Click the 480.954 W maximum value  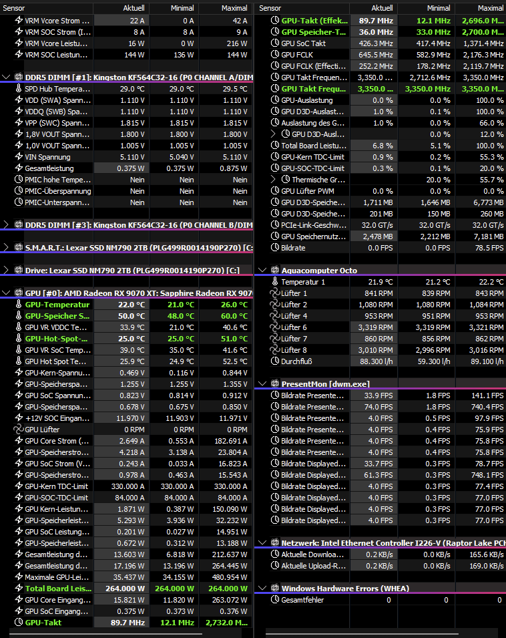click(x=230, y=577)
